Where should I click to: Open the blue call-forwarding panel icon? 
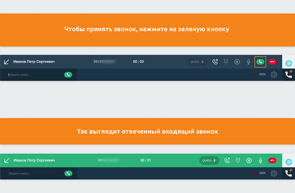pos(288,63)
